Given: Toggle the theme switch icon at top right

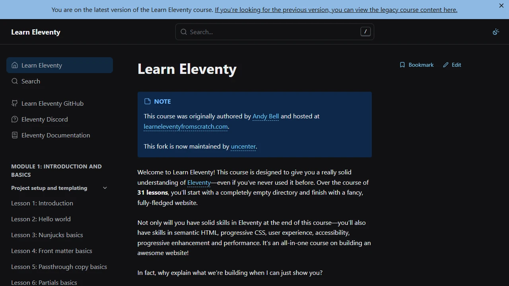Looking at the screenshot, I should tap(496, 31).
